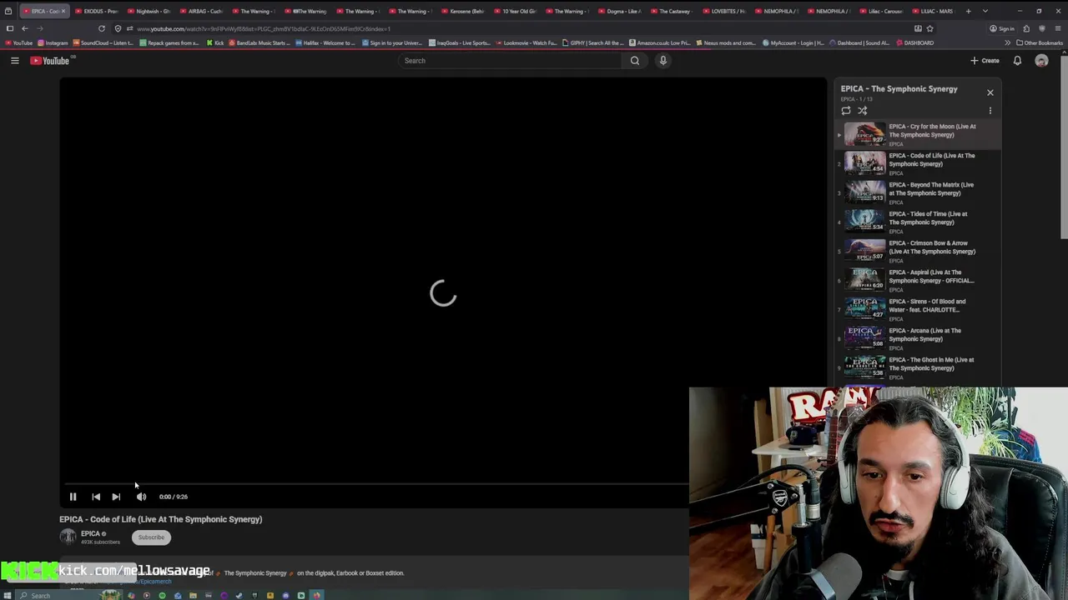Select Sirens - Of Blood and Water entry
The image size is (1068, 600).
(918, 309)
